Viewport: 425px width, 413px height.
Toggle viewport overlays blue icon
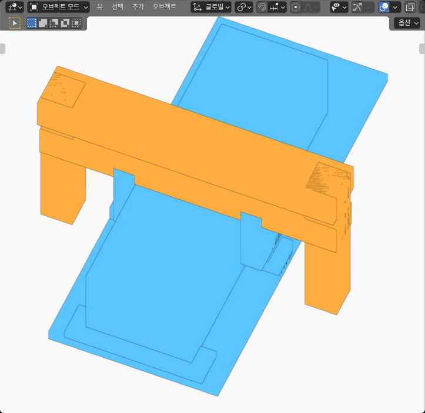(384, 7)
